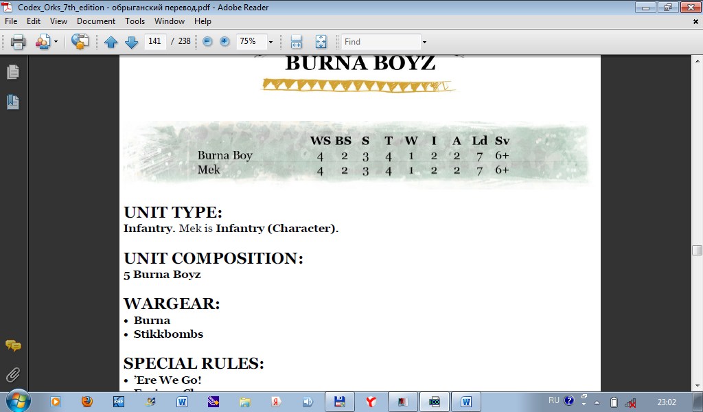This screenshot has height=412, width=703.
Task: Open the Document menu
Action: click(x=96, y=21)
